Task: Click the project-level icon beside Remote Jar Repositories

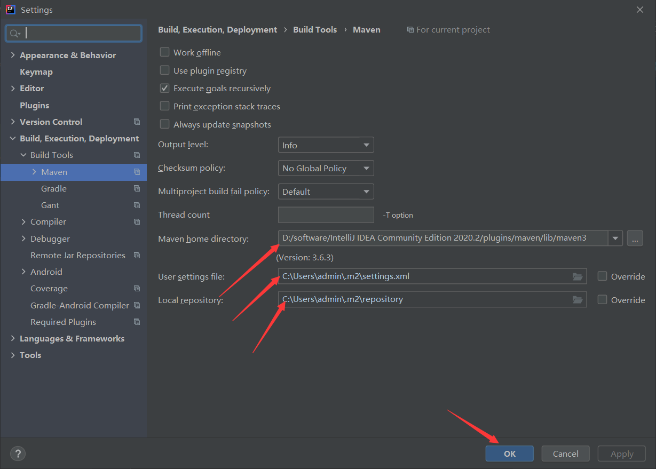Action: pyautogui.click(x=137, y=255)
